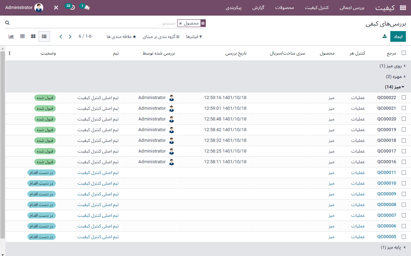Tick the checkbox for QC00008
This screenshot has height=256, width=411.
(x=404, y=204)
